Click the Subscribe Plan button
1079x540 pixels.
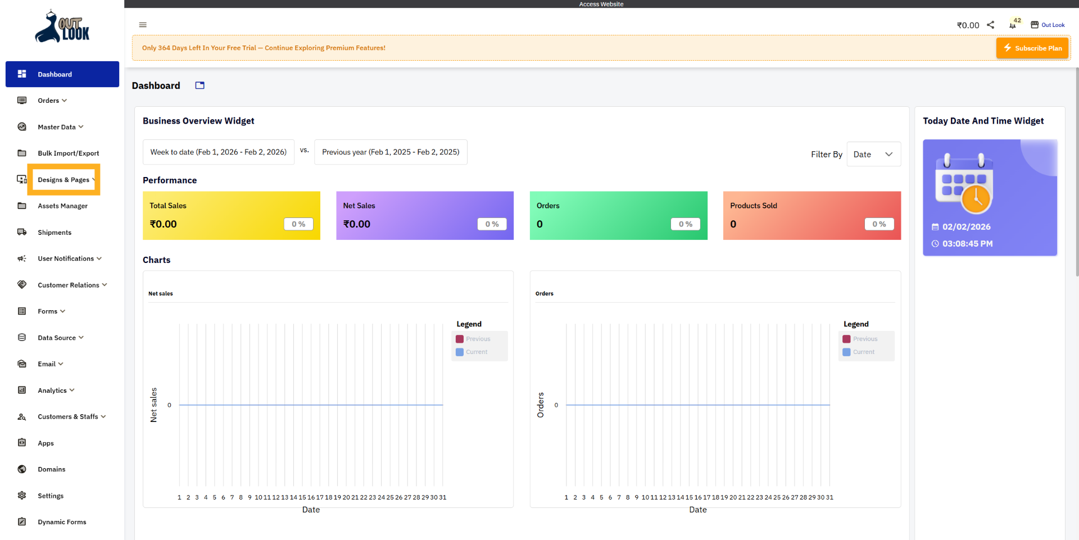pyautogui.click(x=1032, y=48)
